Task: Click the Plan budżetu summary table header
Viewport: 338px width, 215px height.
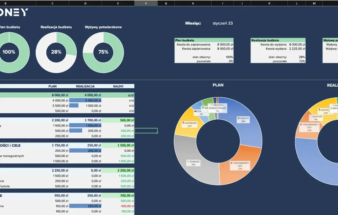Action: click(x=204, y=40)
